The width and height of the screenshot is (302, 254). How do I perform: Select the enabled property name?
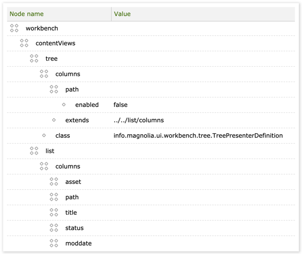(x=87, y=105)
